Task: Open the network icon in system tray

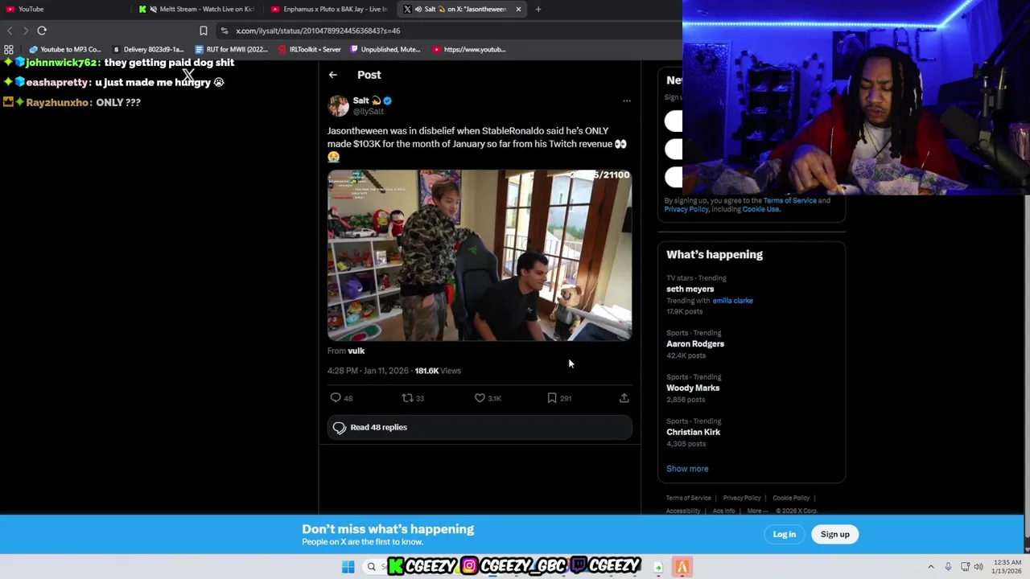Action: (x=965, y=567)
